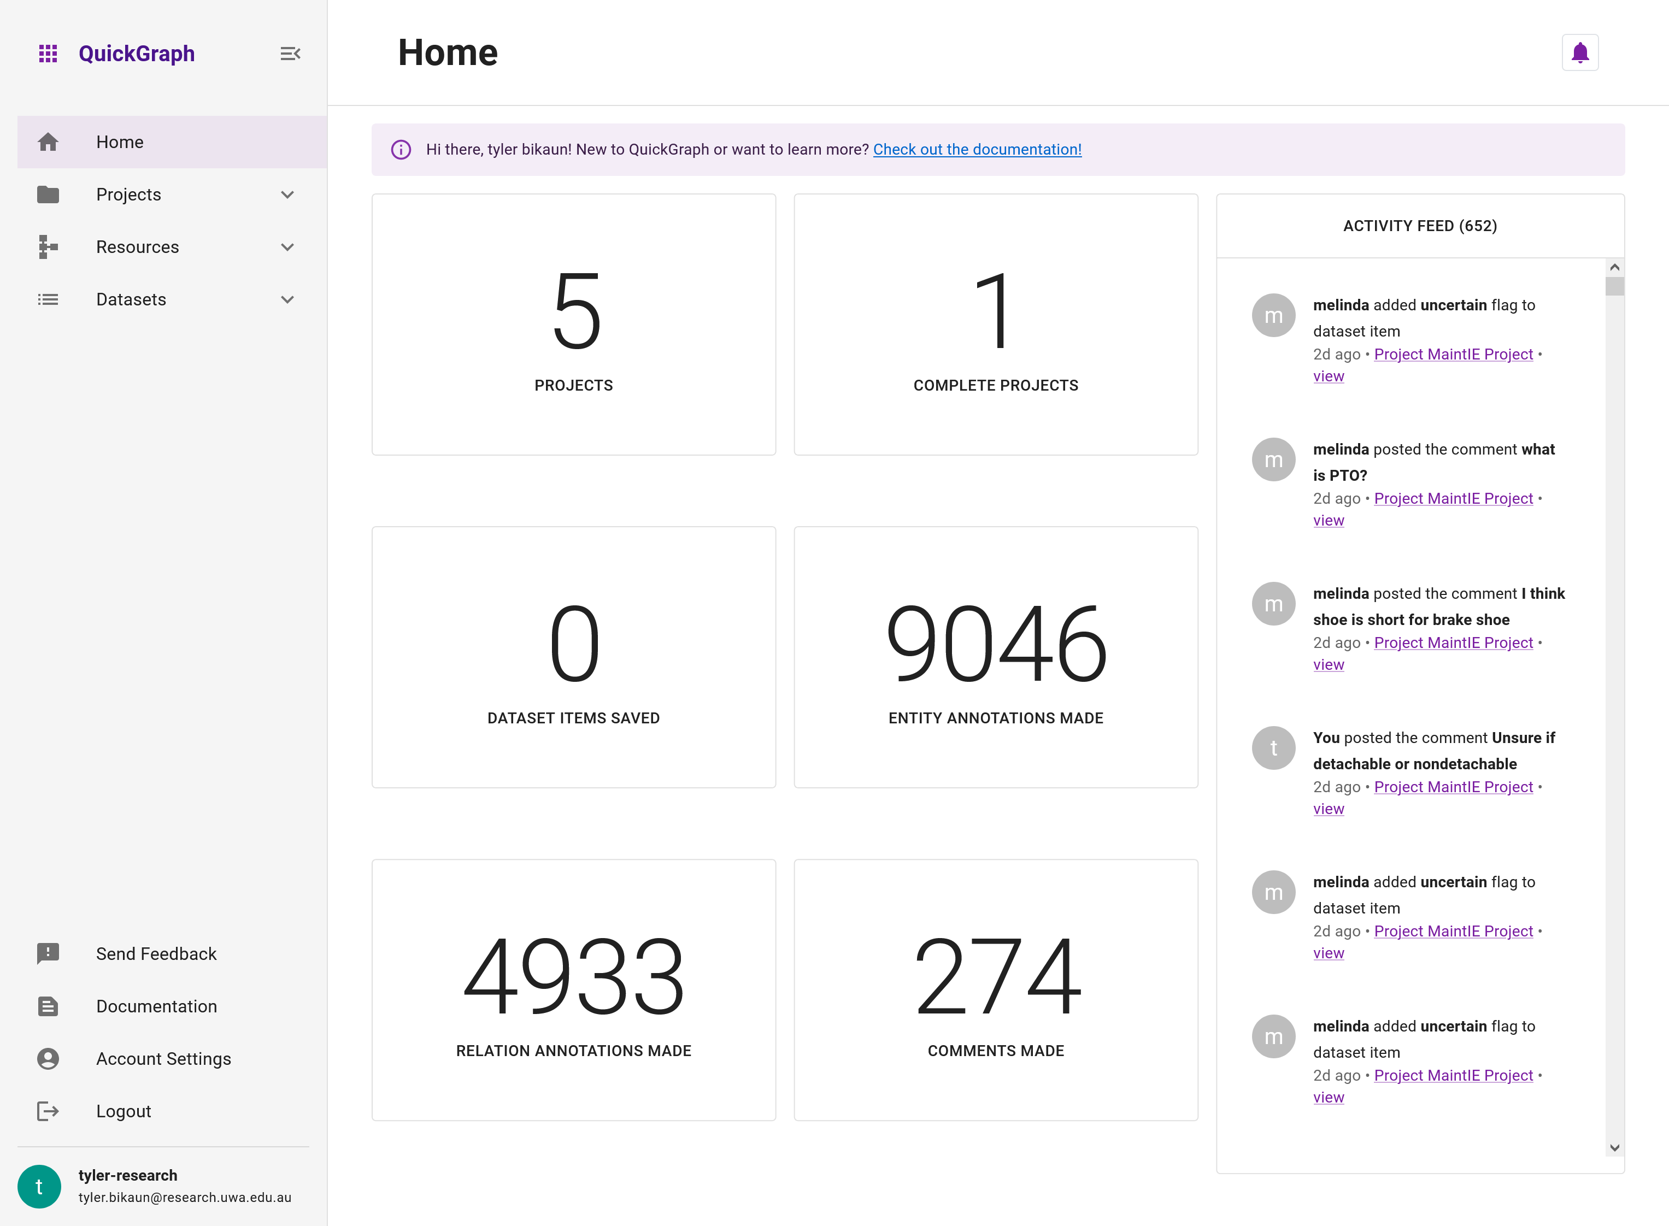Click the Resources hierarchy icon
This screenshot has width=1669, height=1226.
point(48,246)
